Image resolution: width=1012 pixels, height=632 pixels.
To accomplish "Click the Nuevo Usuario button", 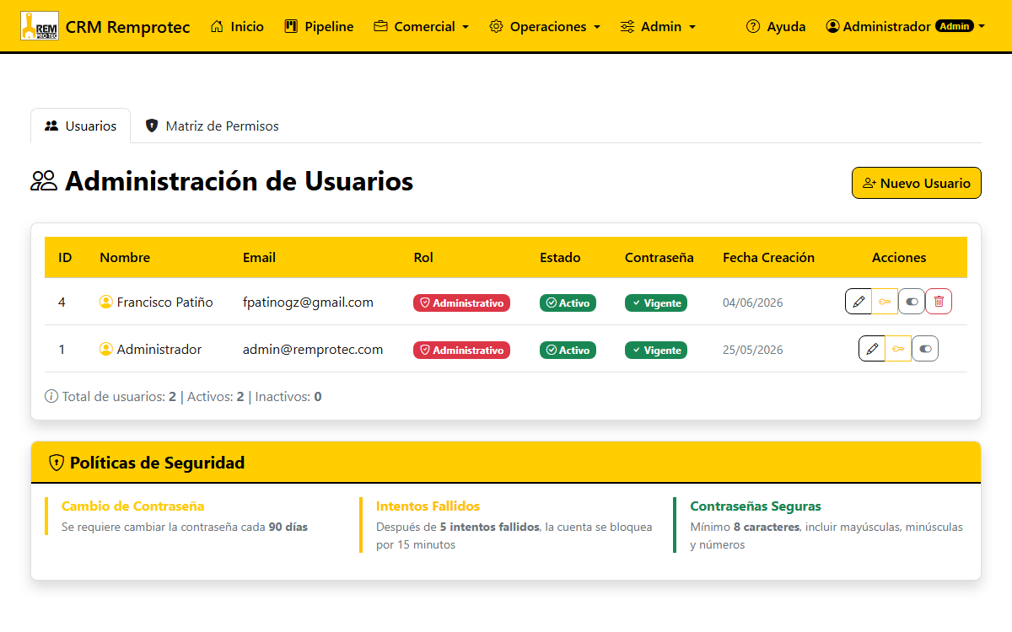I will click(917, 183).
